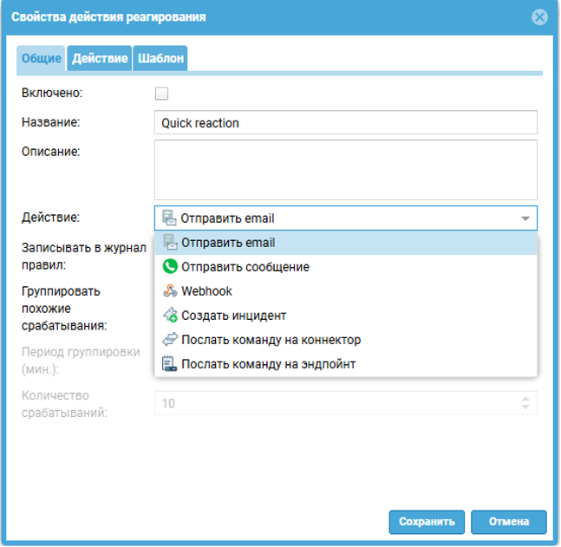Click the Webhook icon in the list

(170, 291)
